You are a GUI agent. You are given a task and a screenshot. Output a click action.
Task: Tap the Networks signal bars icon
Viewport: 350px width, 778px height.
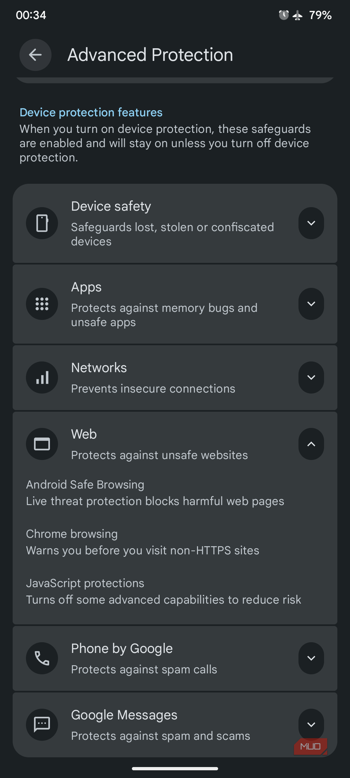coord(42,378)
